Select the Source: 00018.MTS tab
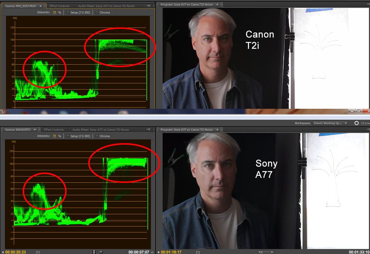The image size is (370, 254). tap(18, 130)
